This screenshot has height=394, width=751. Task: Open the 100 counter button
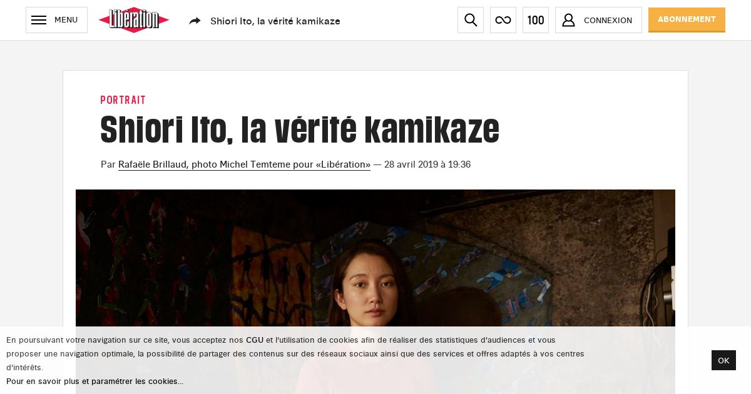(x=536, y=20)
